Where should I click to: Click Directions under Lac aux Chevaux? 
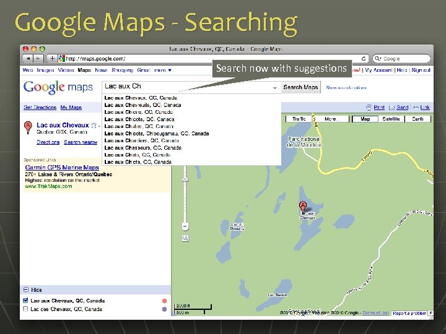click(48, 142)
